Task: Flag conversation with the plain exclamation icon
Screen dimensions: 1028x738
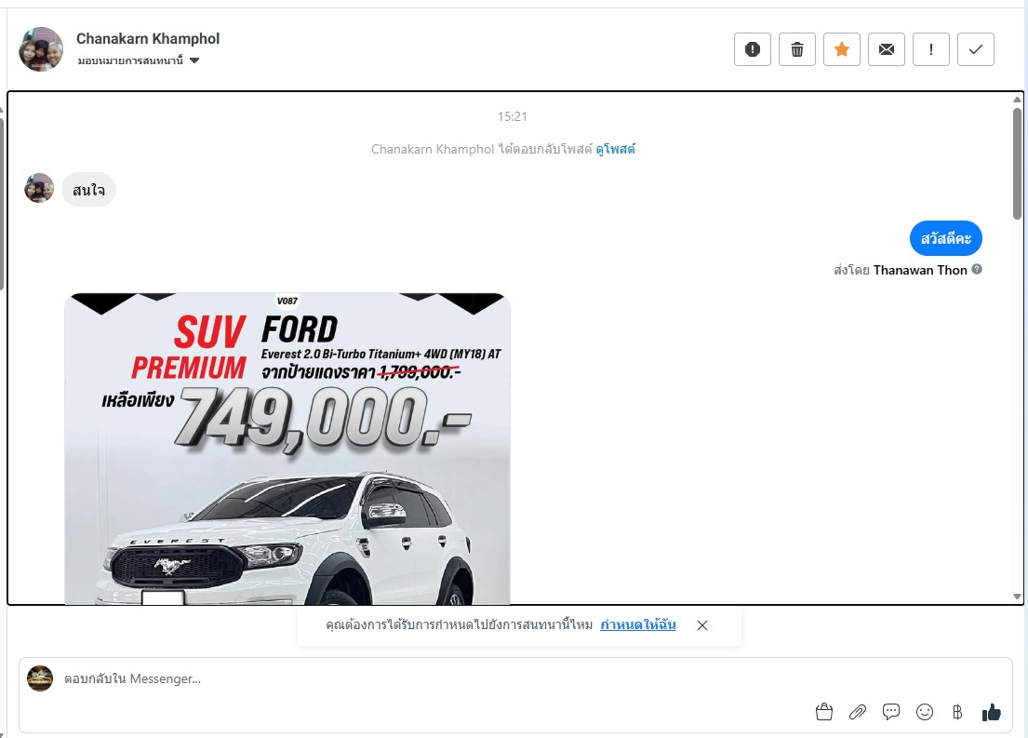Action: (x=931, y=49)
